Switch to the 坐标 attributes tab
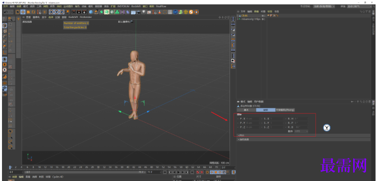This screenshot has width=376, height=181. click(x=266, y=110)
